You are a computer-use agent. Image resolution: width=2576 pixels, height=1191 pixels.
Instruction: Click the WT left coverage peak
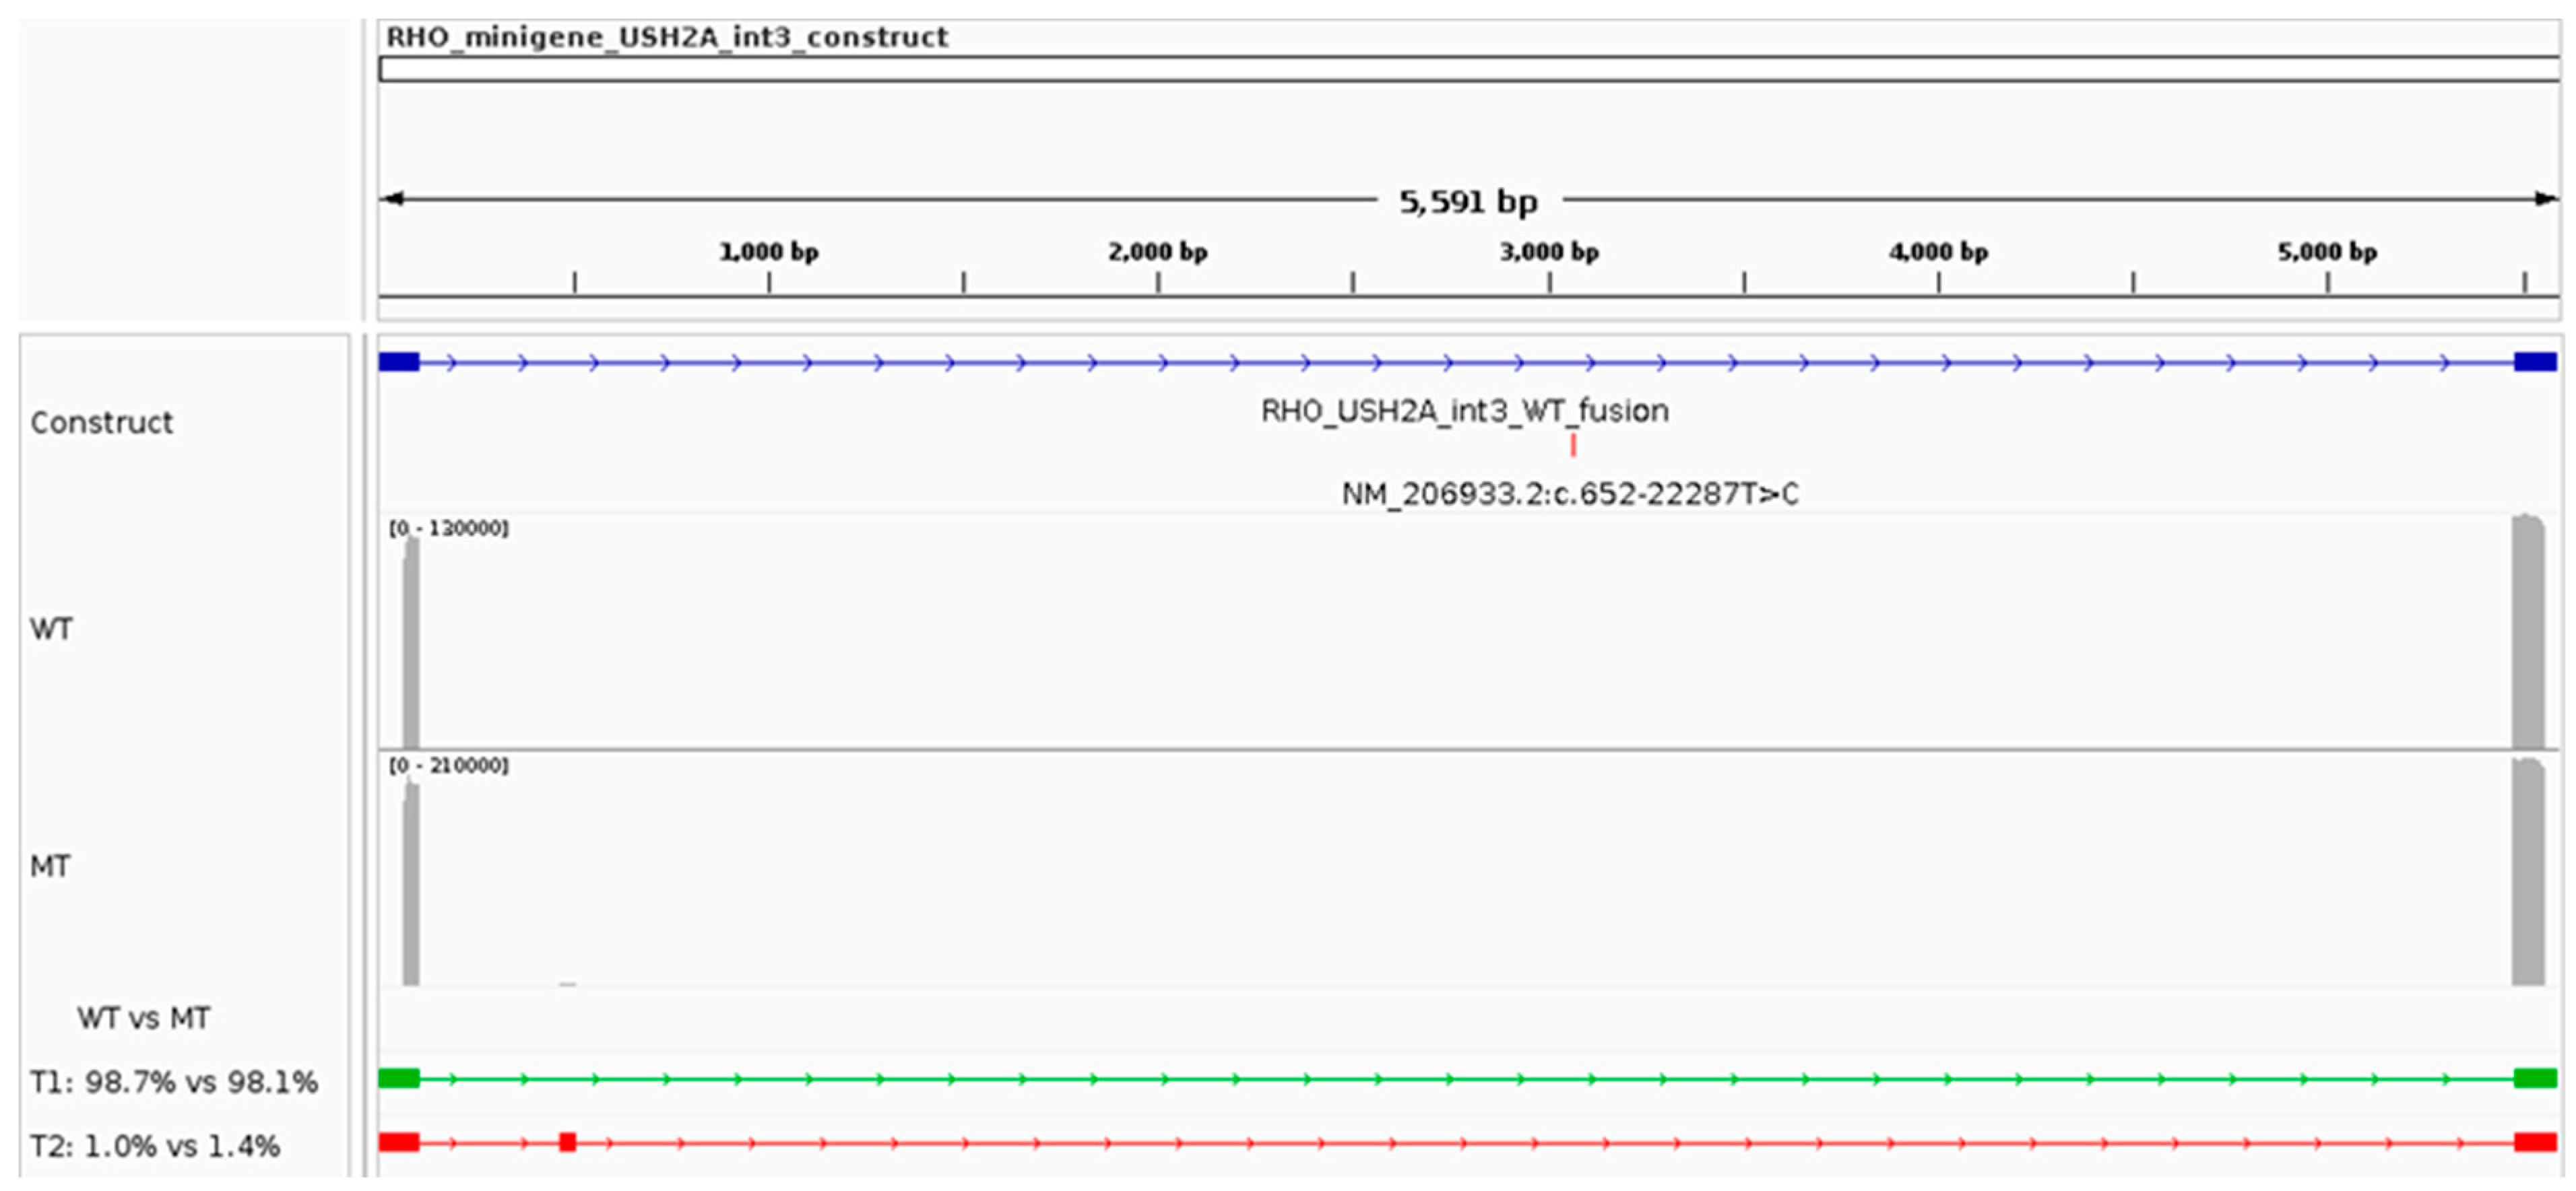click(410, 644)
